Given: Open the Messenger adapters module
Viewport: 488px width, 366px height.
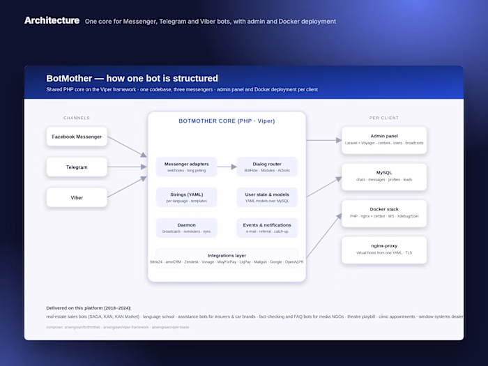Looking at the screenshot, I should (186, 167).
